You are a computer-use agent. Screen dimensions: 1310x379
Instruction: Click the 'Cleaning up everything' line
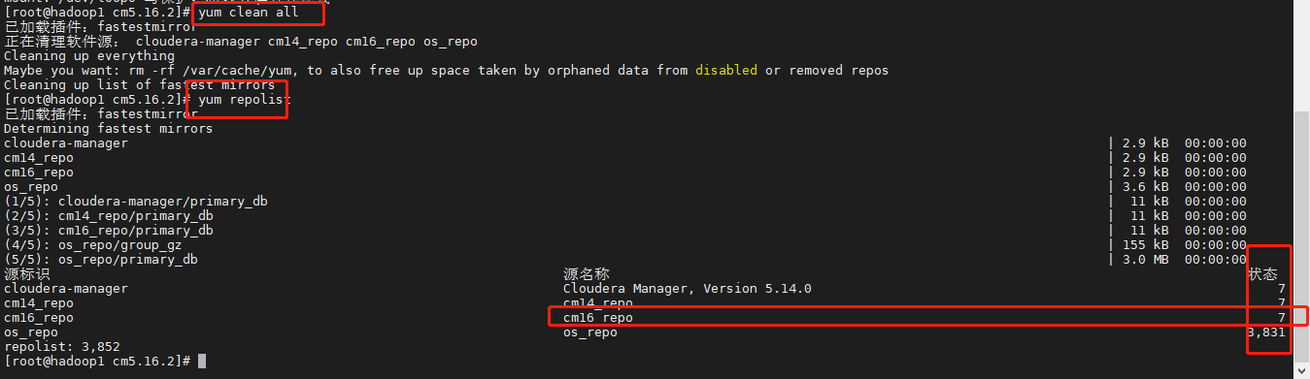tap(89, 56)
